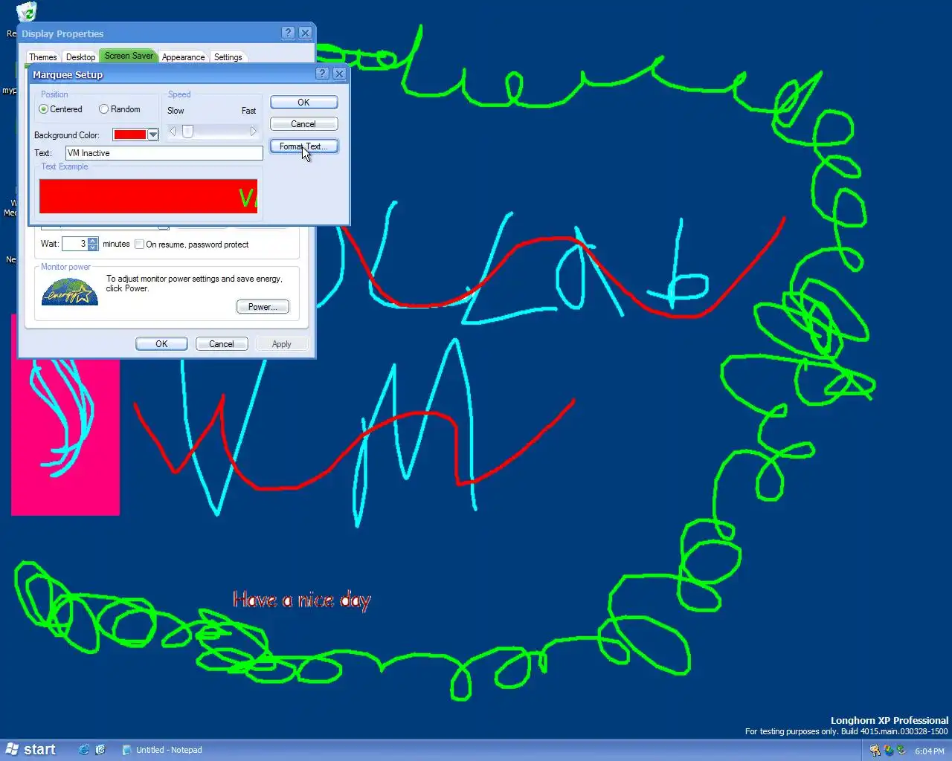Switch to the Themes tab
The image size is (952, 761).
click(x=43, y=57)
